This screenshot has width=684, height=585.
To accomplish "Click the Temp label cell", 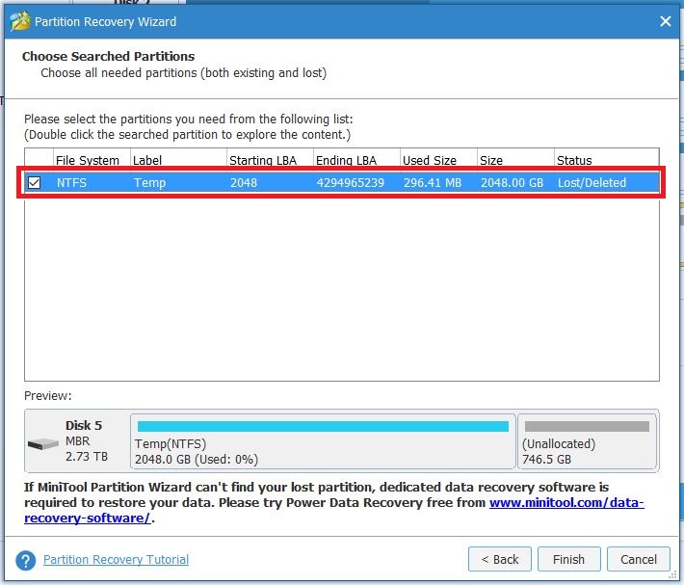I will click(149, 182).
